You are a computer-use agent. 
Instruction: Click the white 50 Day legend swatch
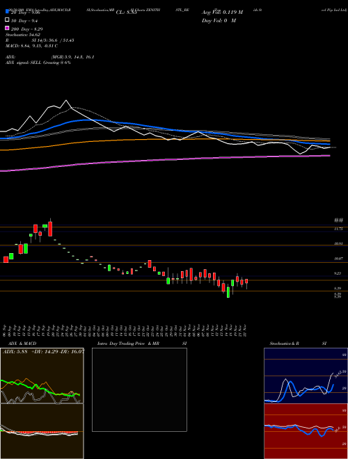[x=8, y=20]
